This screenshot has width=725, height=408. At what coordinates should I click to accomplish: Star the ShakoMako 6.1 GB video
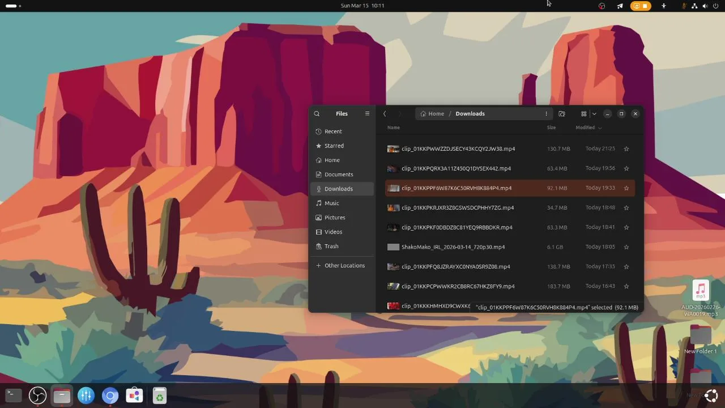[626, 247]
